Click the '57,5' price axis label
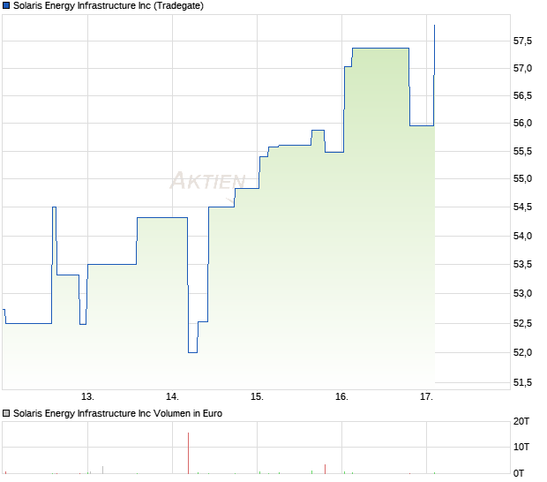The image size is (547, 482). 522,41
